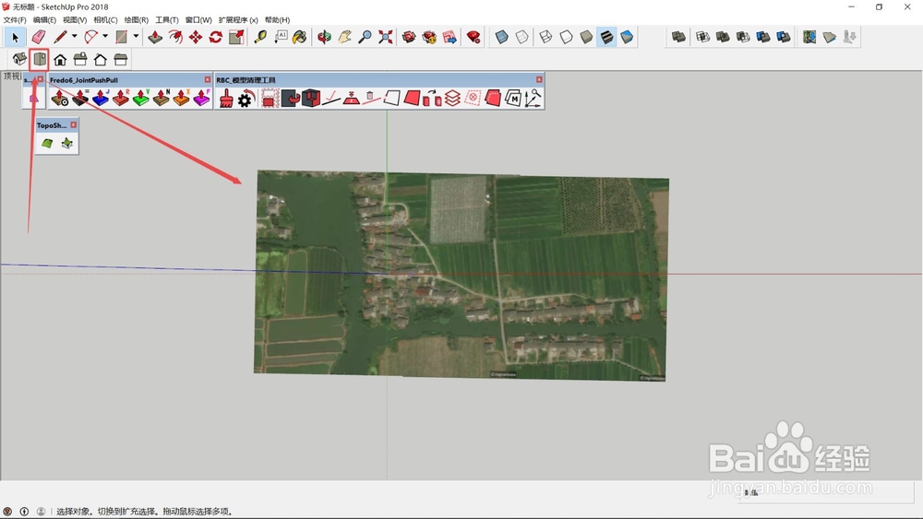The width and height of the screenshot is (923, 519).
Task: Switch to Top view icon
Action: (x=40, y=59)
